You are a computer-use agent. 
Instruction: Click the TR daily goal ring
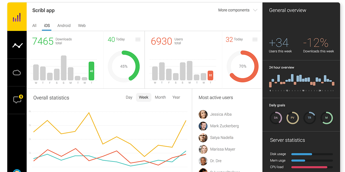click(x=310, y=118)
